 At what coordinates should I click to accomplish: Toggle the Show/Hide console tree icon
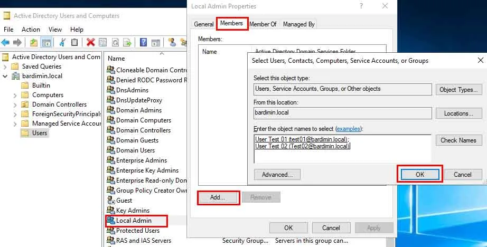46,42
